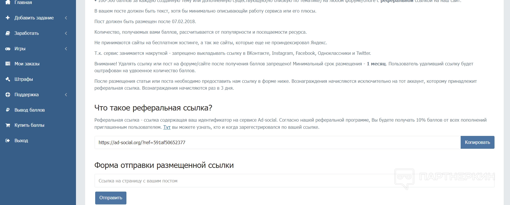510x205 pixels.
Task: Expand the Заработать submenu chevron
Action: pos(66,33)
